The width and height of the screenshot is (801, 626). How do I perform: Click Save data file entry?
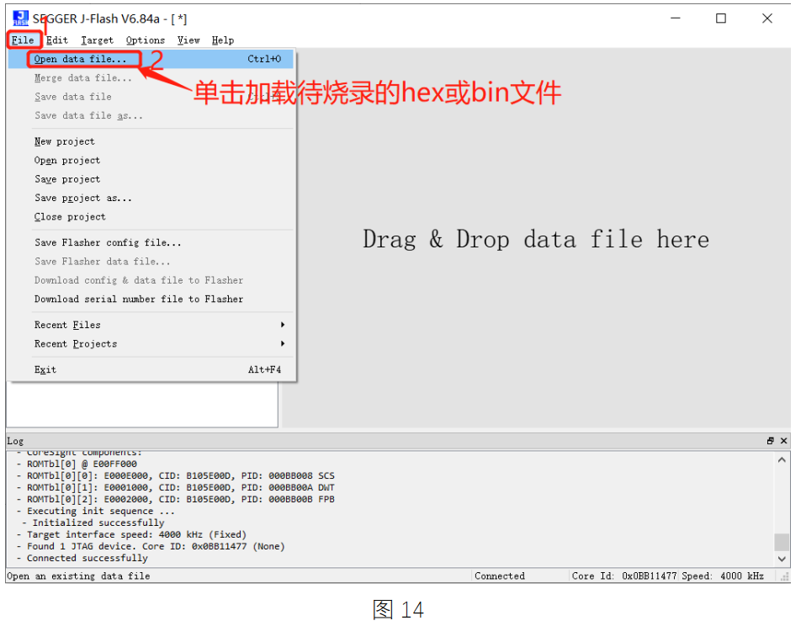(151, 97)
